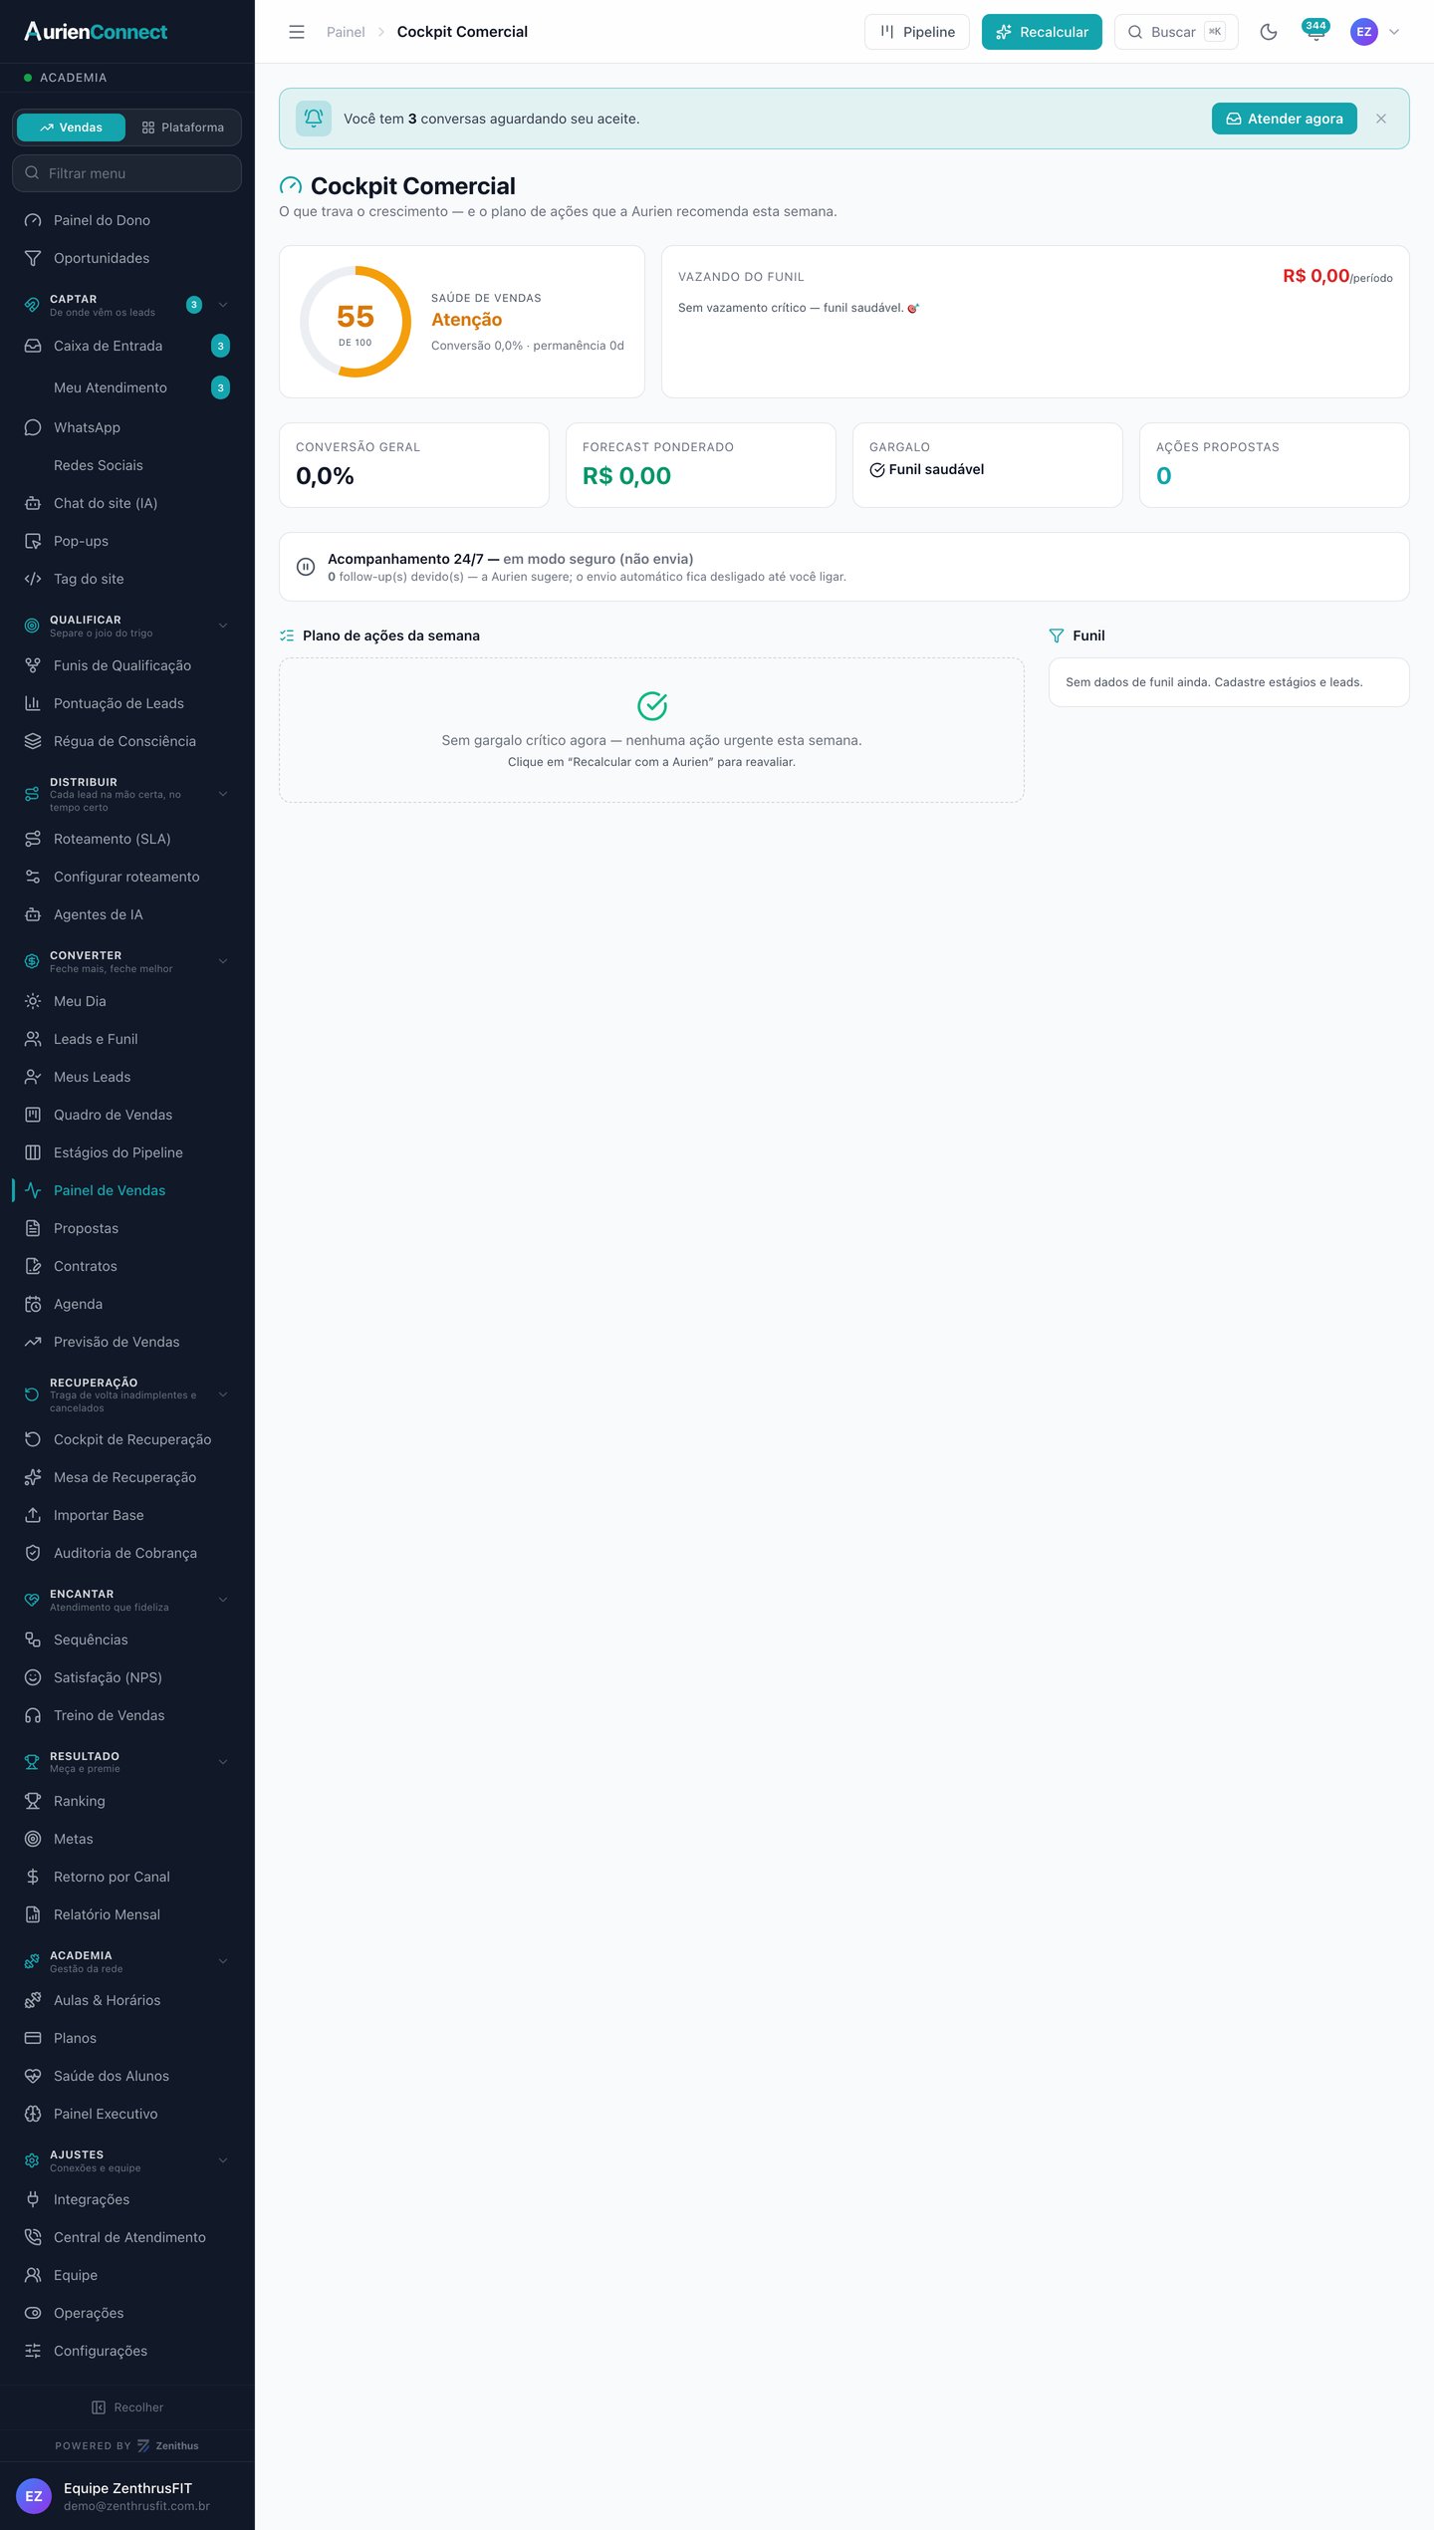Open the user account dropdown arrow
This screenshot has height=2530, width=1434.
(1394, 32)
